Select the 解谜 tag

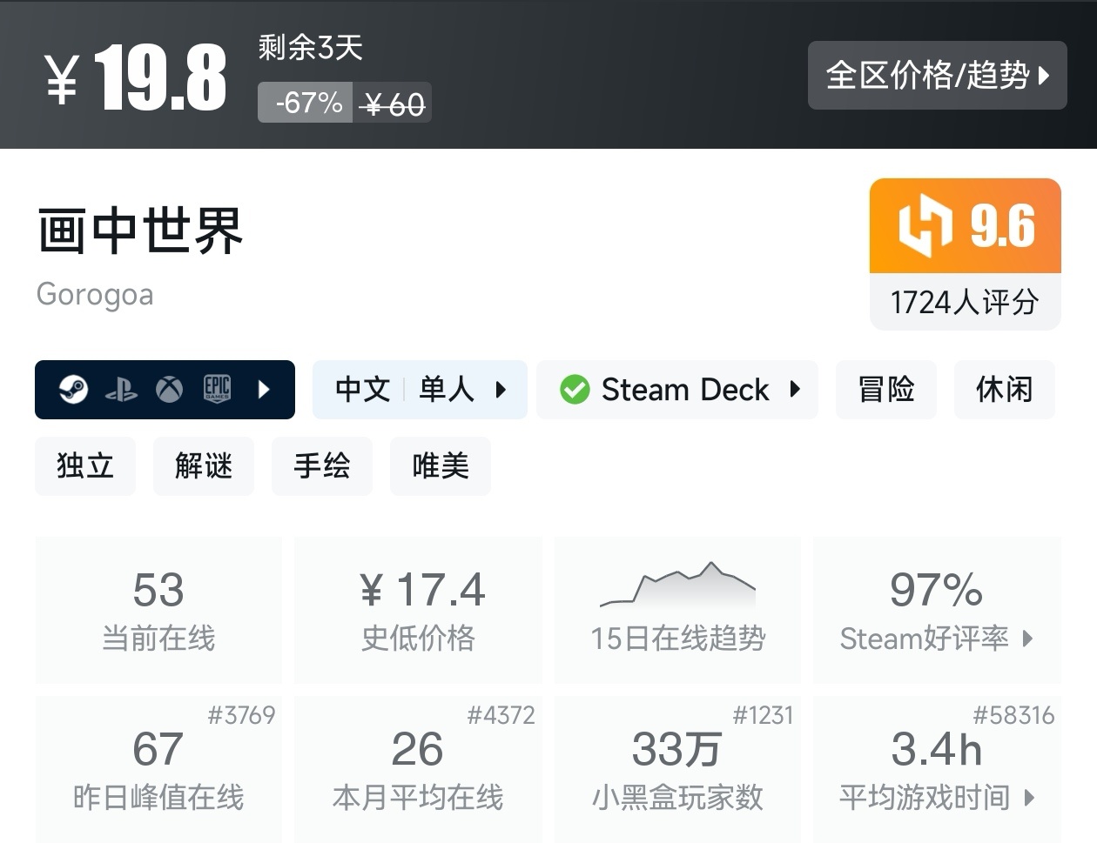point(203,466)
